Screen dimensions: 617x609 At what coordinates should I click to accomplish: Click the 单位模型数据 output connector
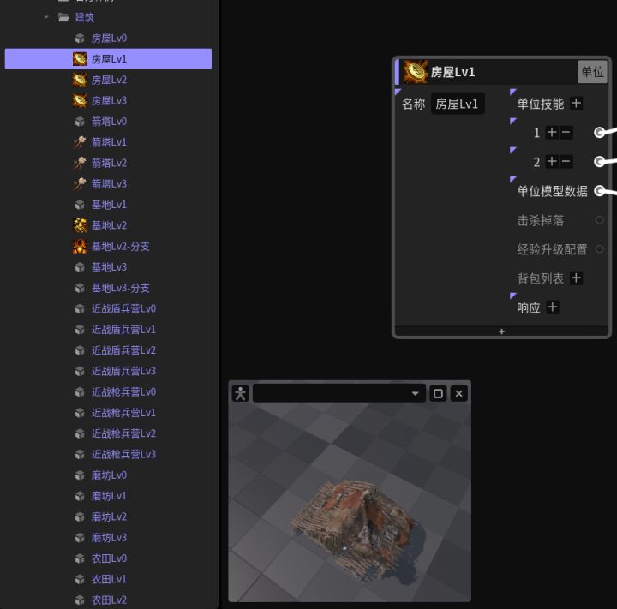[x=599, y=191]
